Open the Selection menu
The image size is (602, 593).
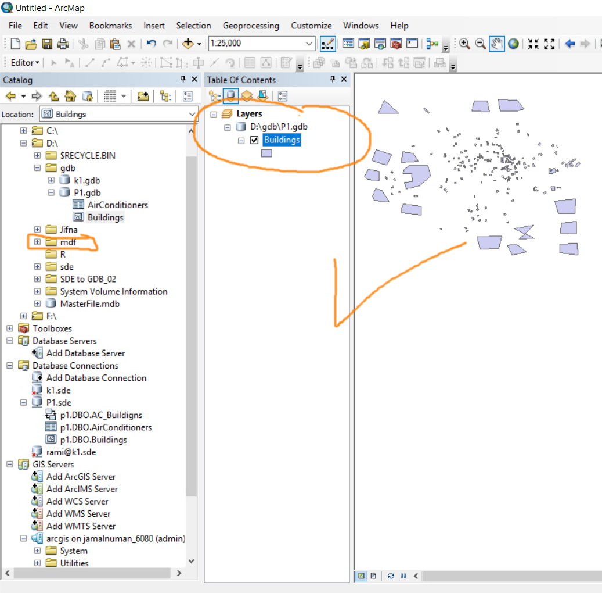tap(193, 26)
